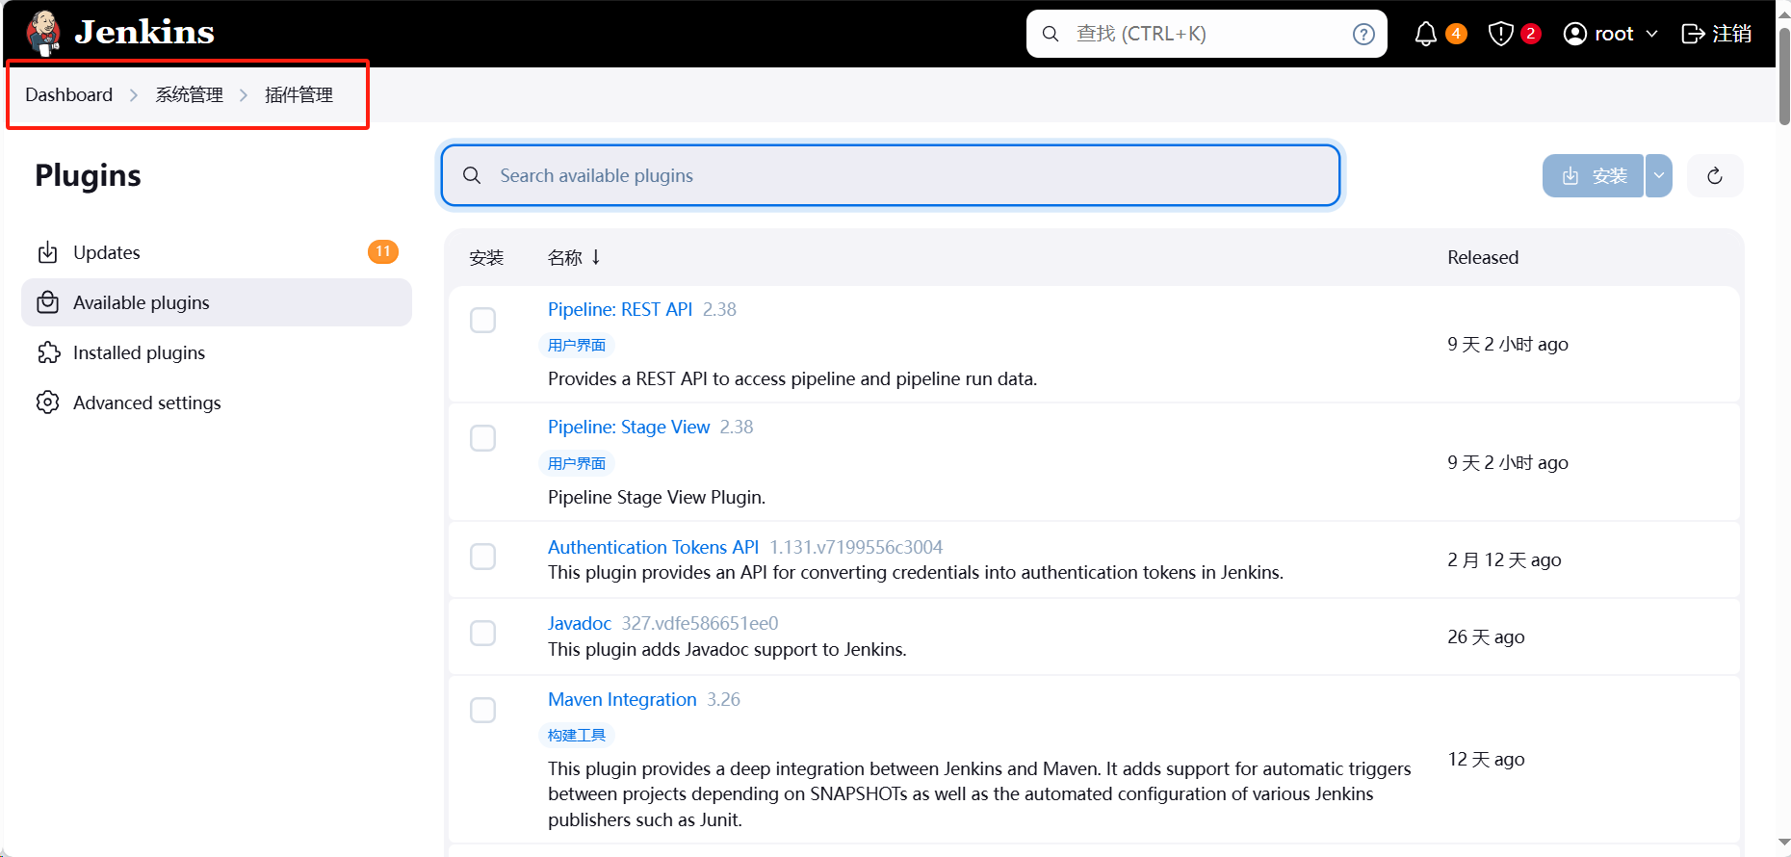Image resolution: width=1791 pixels, height=857 pixels.
Task: Focus the 查找 (CTRL+K) search box
Action: 1207,34
